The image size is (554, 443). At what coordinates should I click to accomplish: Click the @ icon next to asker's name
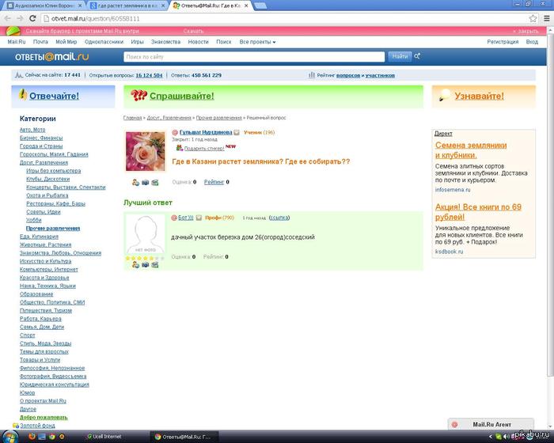(x=175, y=132)
